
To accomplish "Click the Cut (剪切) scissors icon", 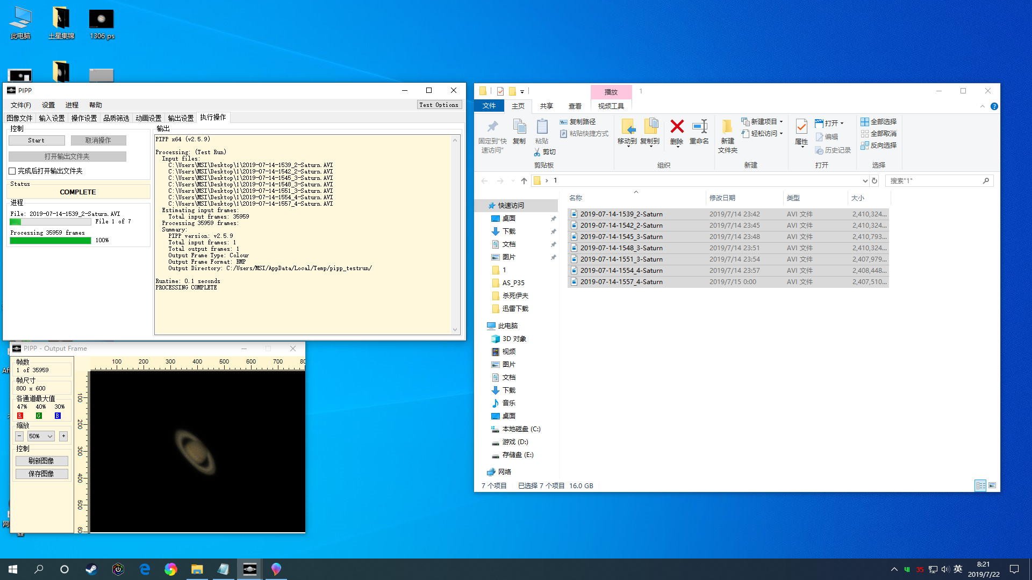I will [537, 152].
